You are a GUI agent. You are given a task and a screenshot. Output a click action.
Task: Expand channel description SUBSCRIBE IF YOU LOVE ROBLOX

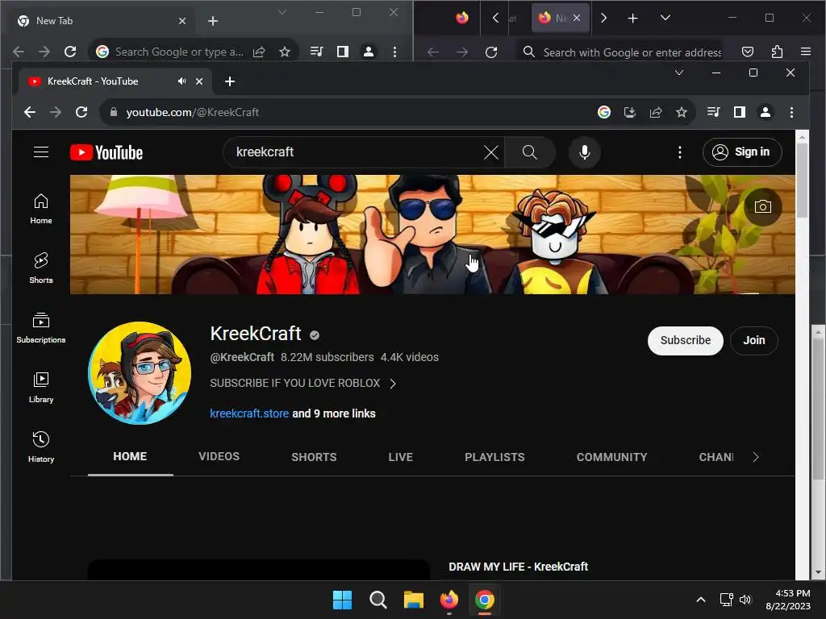[303, 383]
